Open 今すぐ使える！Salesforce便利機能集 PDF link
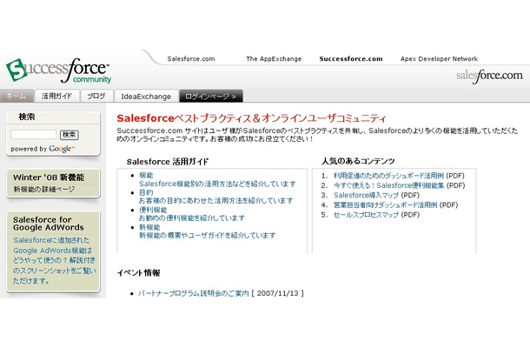 click(x=388, y=185)
